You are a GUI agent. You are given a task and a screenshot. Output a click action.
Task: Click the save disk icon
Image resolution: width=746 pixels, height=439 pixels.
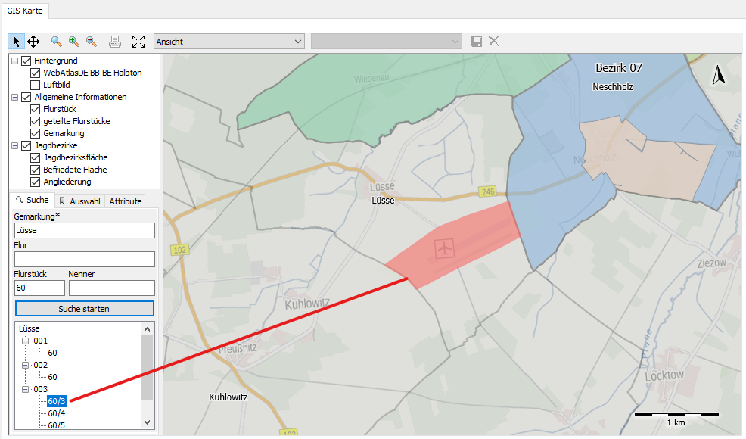click(477, 42)
